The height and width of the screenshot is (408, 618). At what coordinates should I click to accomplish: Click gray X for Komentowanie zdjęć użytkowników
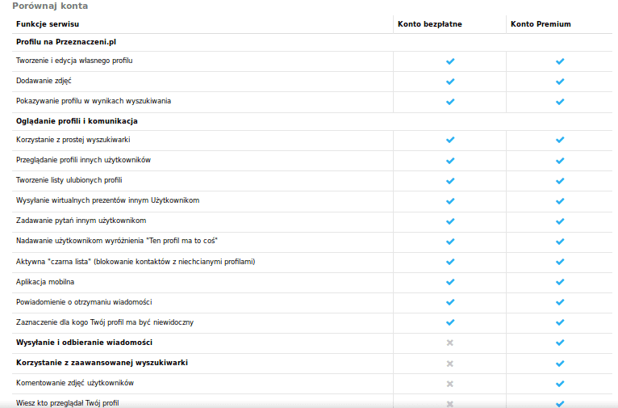tap(450, 383)
